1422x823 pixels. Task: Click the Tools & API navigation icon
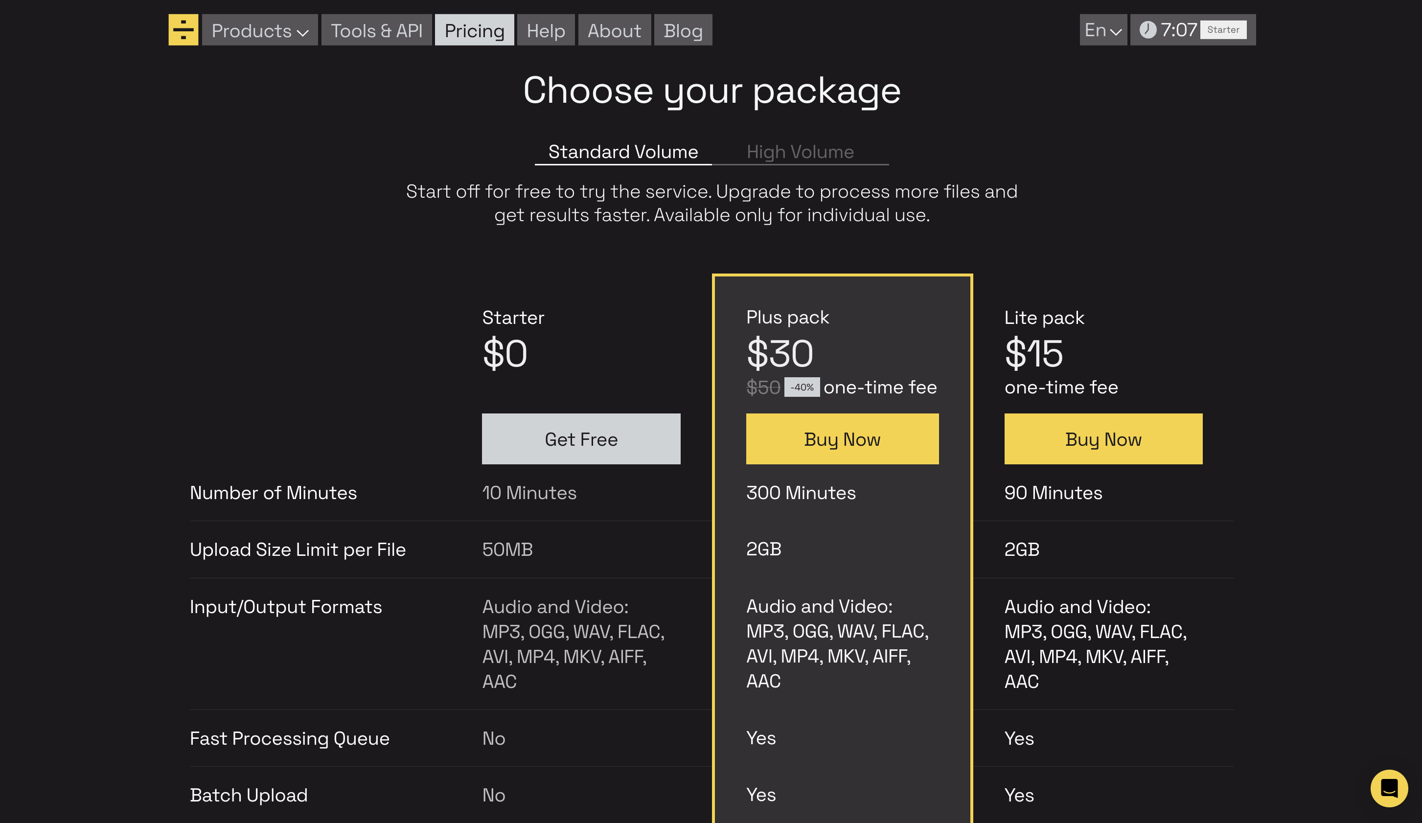pyautogui.click(x=377, y=29)
